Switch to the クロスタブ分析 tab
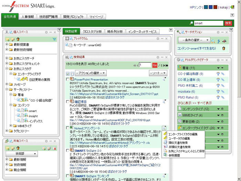Image resolution: width=241 pixels, height=181 pixels. pyautogui.click(x=92, y=32)
